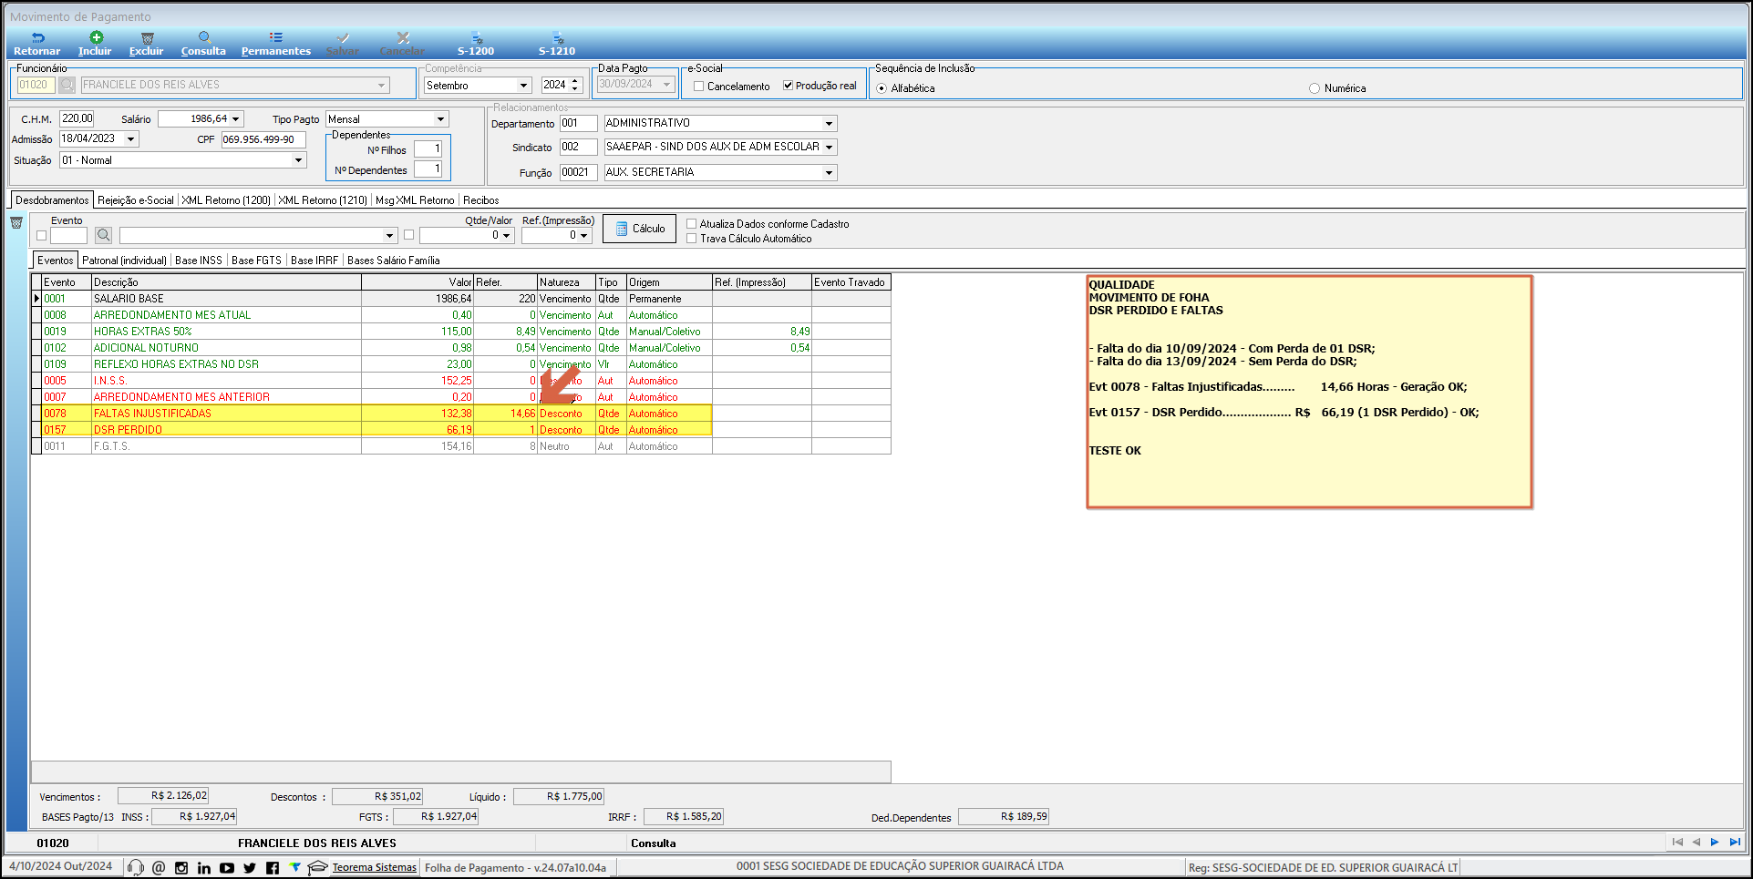Screen dimensions: 1753x879
Task: Switch to the Patronal (individual) sub-tab
Action: coord(125,261)
